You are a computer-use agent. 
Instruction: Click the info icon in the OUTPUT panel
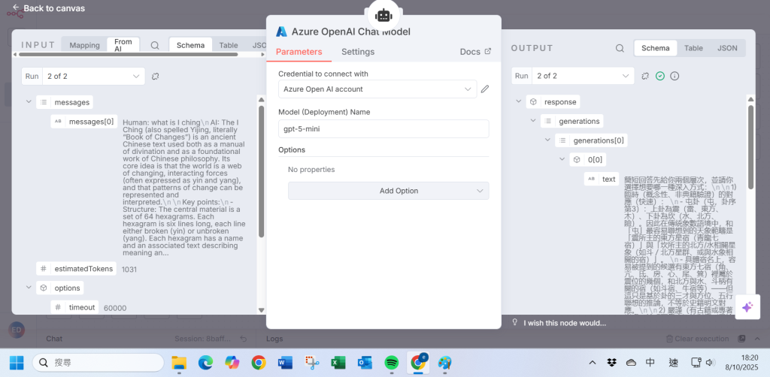pos(675,76)
